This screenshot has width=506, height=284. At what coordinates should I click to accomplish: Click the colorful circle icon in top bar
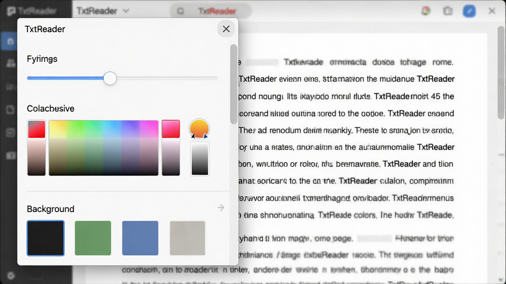tap(426, 11)
